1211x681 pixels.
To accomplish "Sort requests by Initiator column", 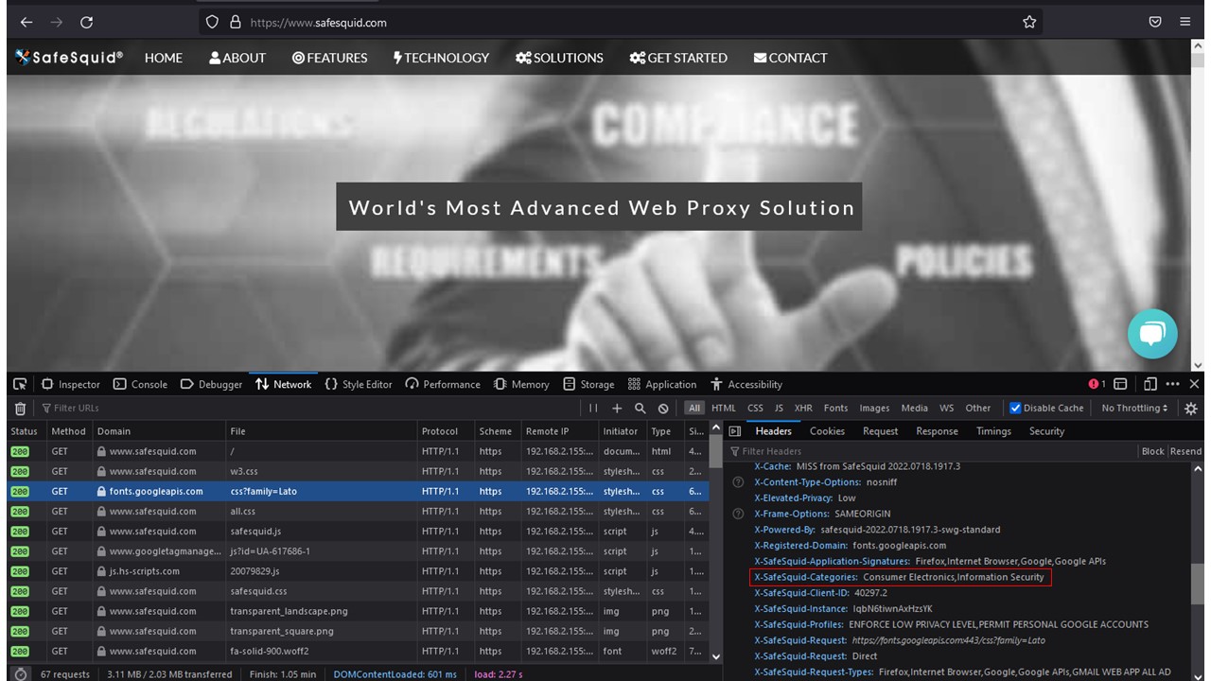I will [x=621, y=431].
